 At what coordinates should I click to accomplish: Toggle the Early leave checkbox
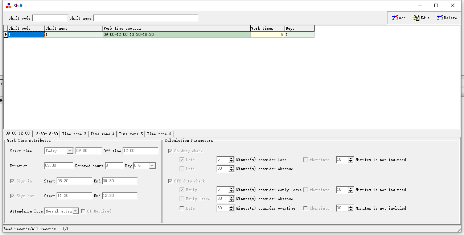pyautogui.click(x=182, y=199)
